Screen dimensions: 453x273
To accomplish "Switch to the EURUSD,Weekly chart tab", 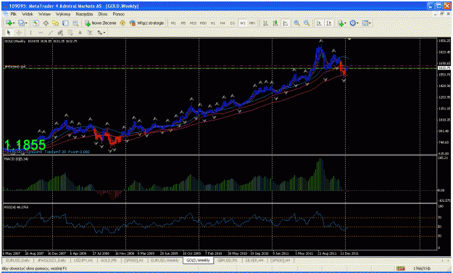I will coord(165,261).
